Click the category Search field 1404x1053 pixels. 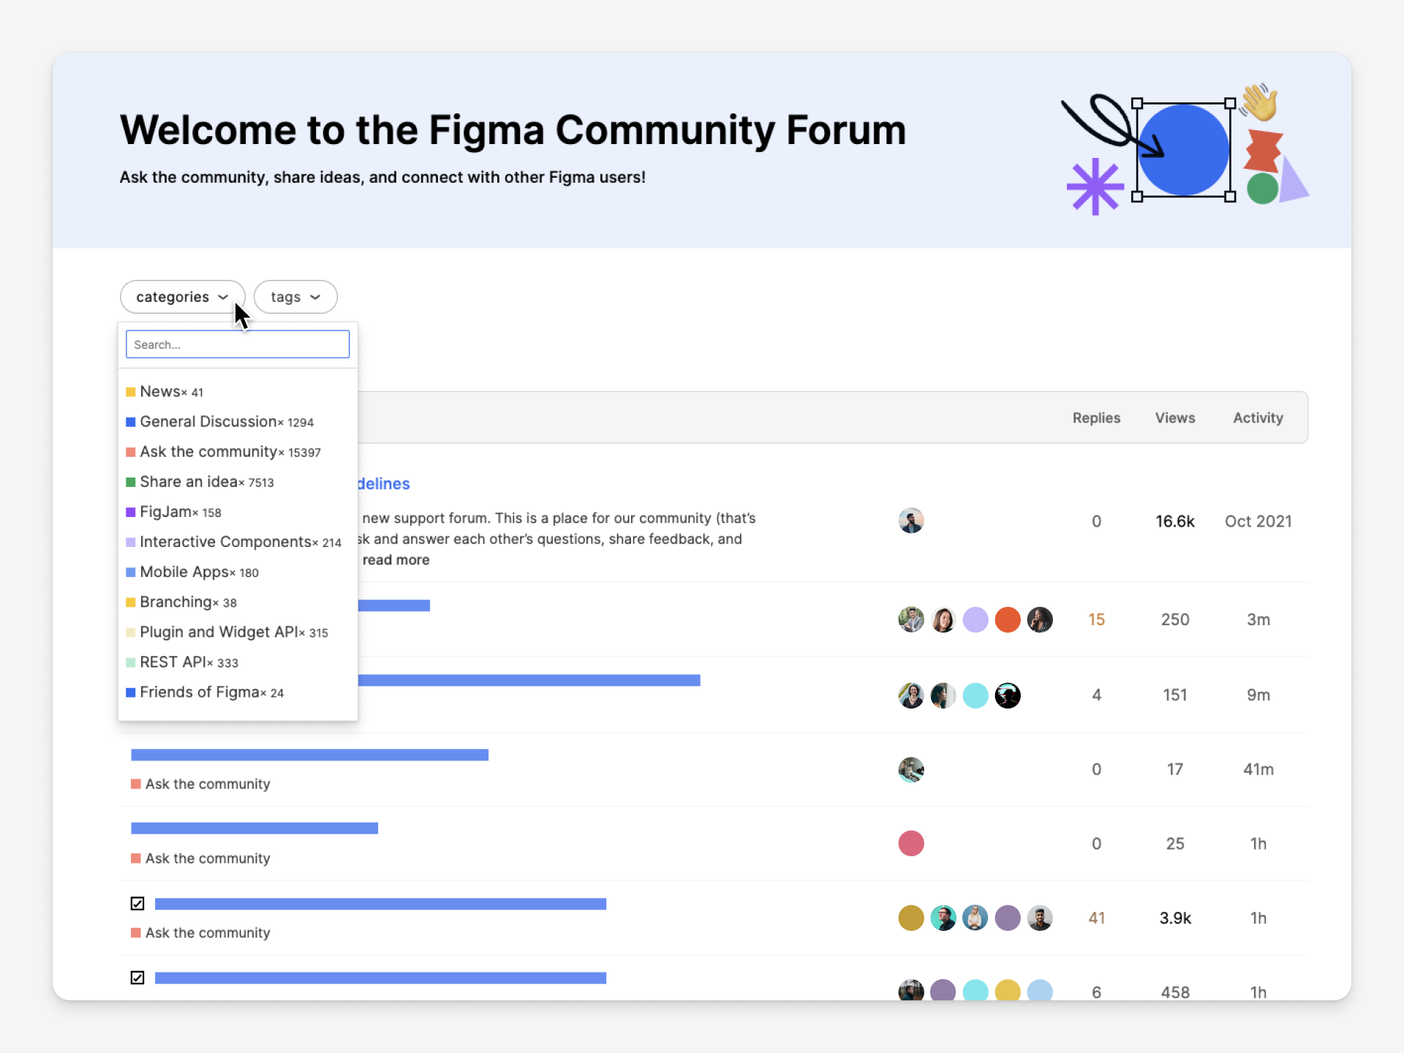[x=238, y=344]
